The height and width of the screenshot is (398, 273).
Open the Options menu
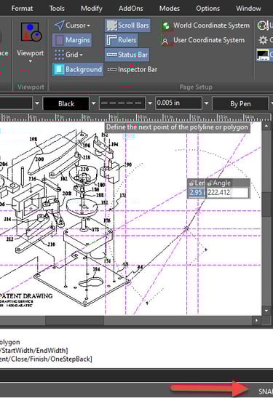click(x=207, y=9)
